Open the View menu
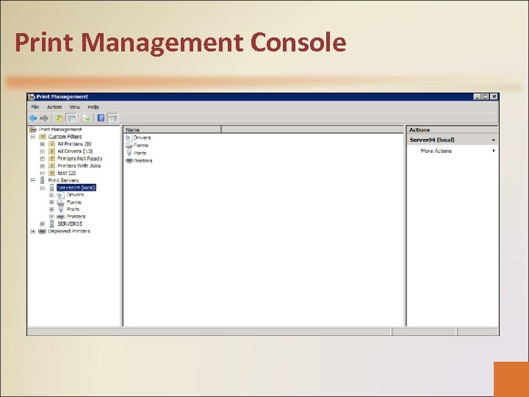Screen dimensions: 529x397 [x=75, y=107]
